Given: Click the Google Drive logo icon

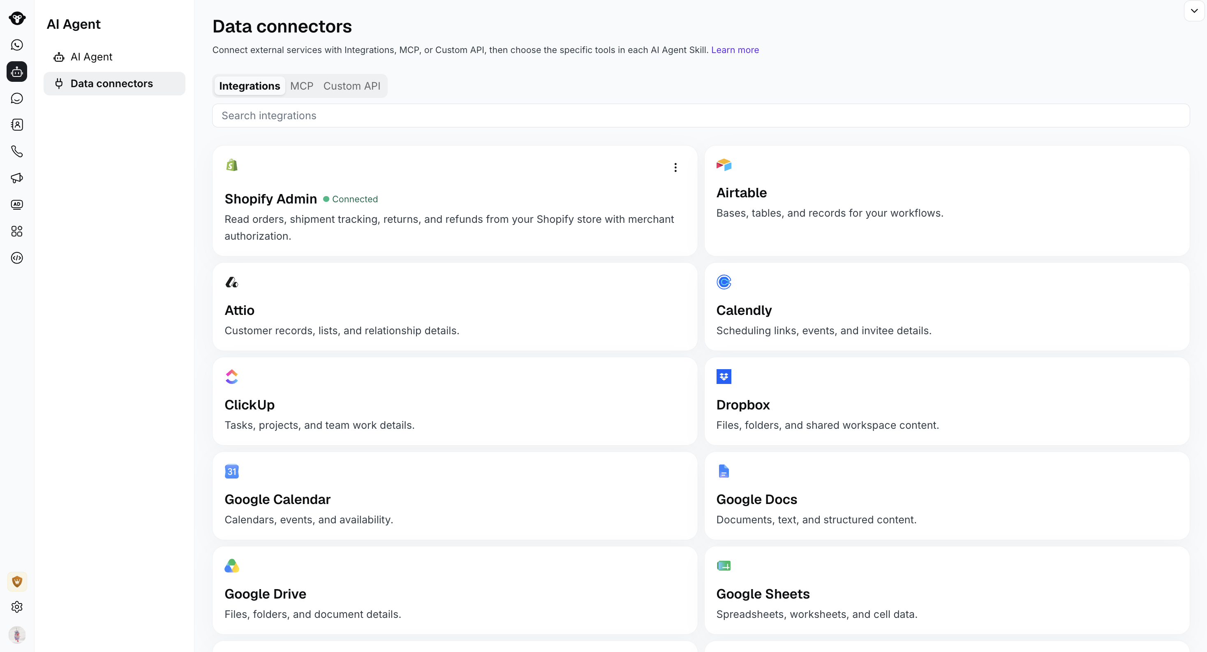Looking at the screenshot, I should (232, 566).
